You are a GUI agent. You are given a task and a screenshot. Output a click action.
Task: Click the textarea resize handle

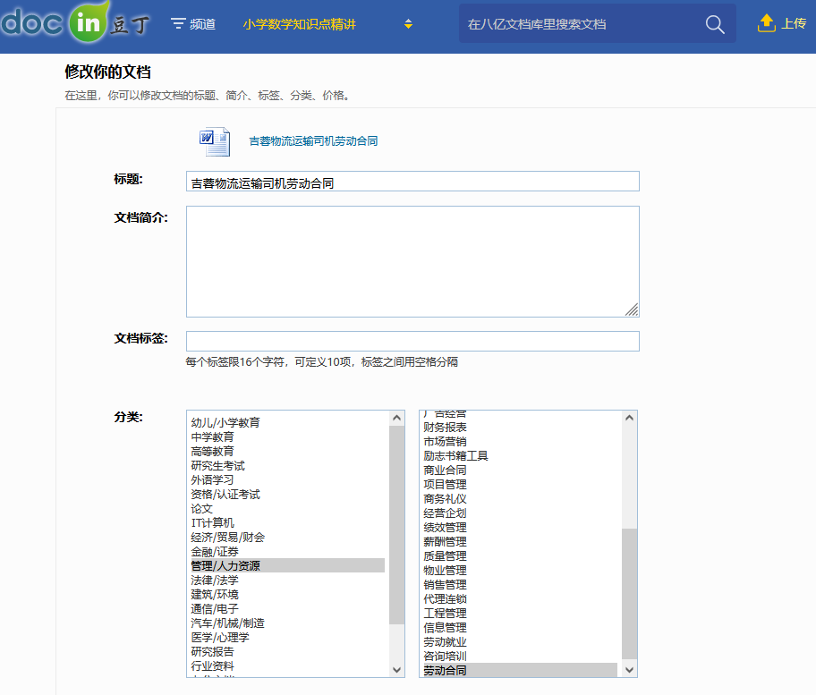click(632, 309)
